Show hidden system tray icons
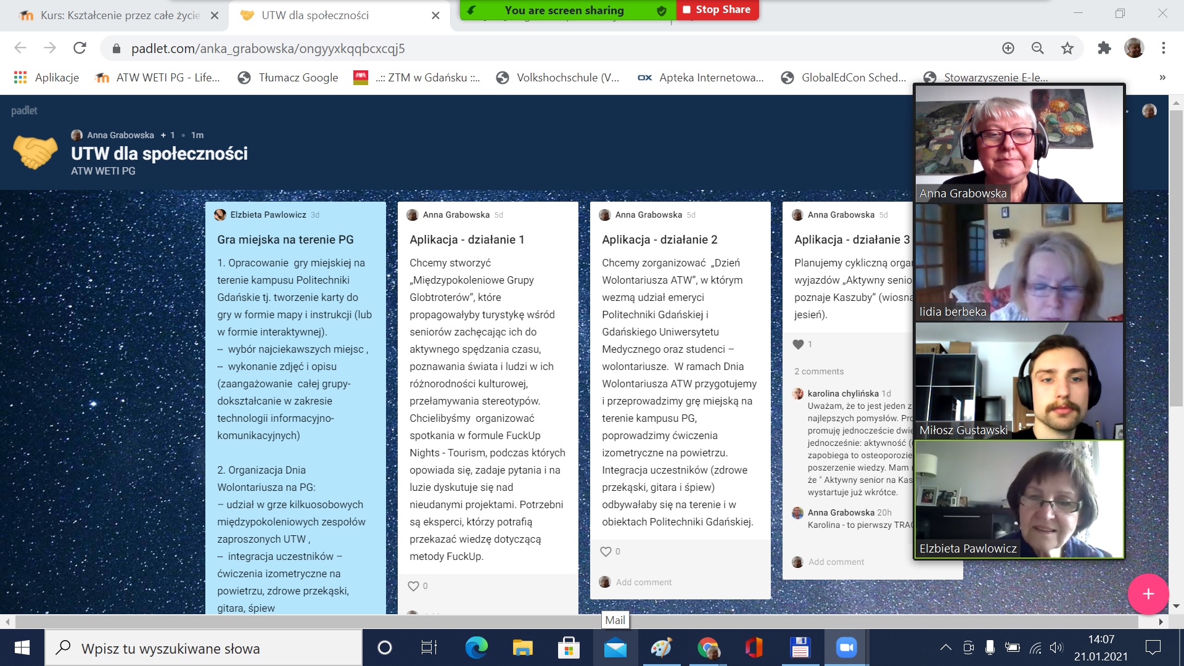The width and height of the screenshot is (1184, 666). [x=945, y=647]
